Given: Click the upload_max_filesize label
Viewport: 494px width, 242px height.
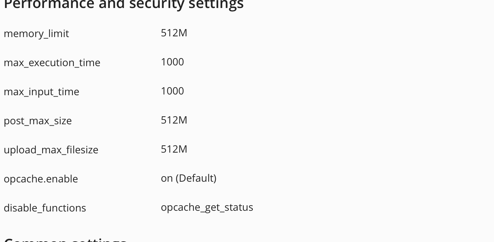Looking at the screenshot, I should coord(51,150).
